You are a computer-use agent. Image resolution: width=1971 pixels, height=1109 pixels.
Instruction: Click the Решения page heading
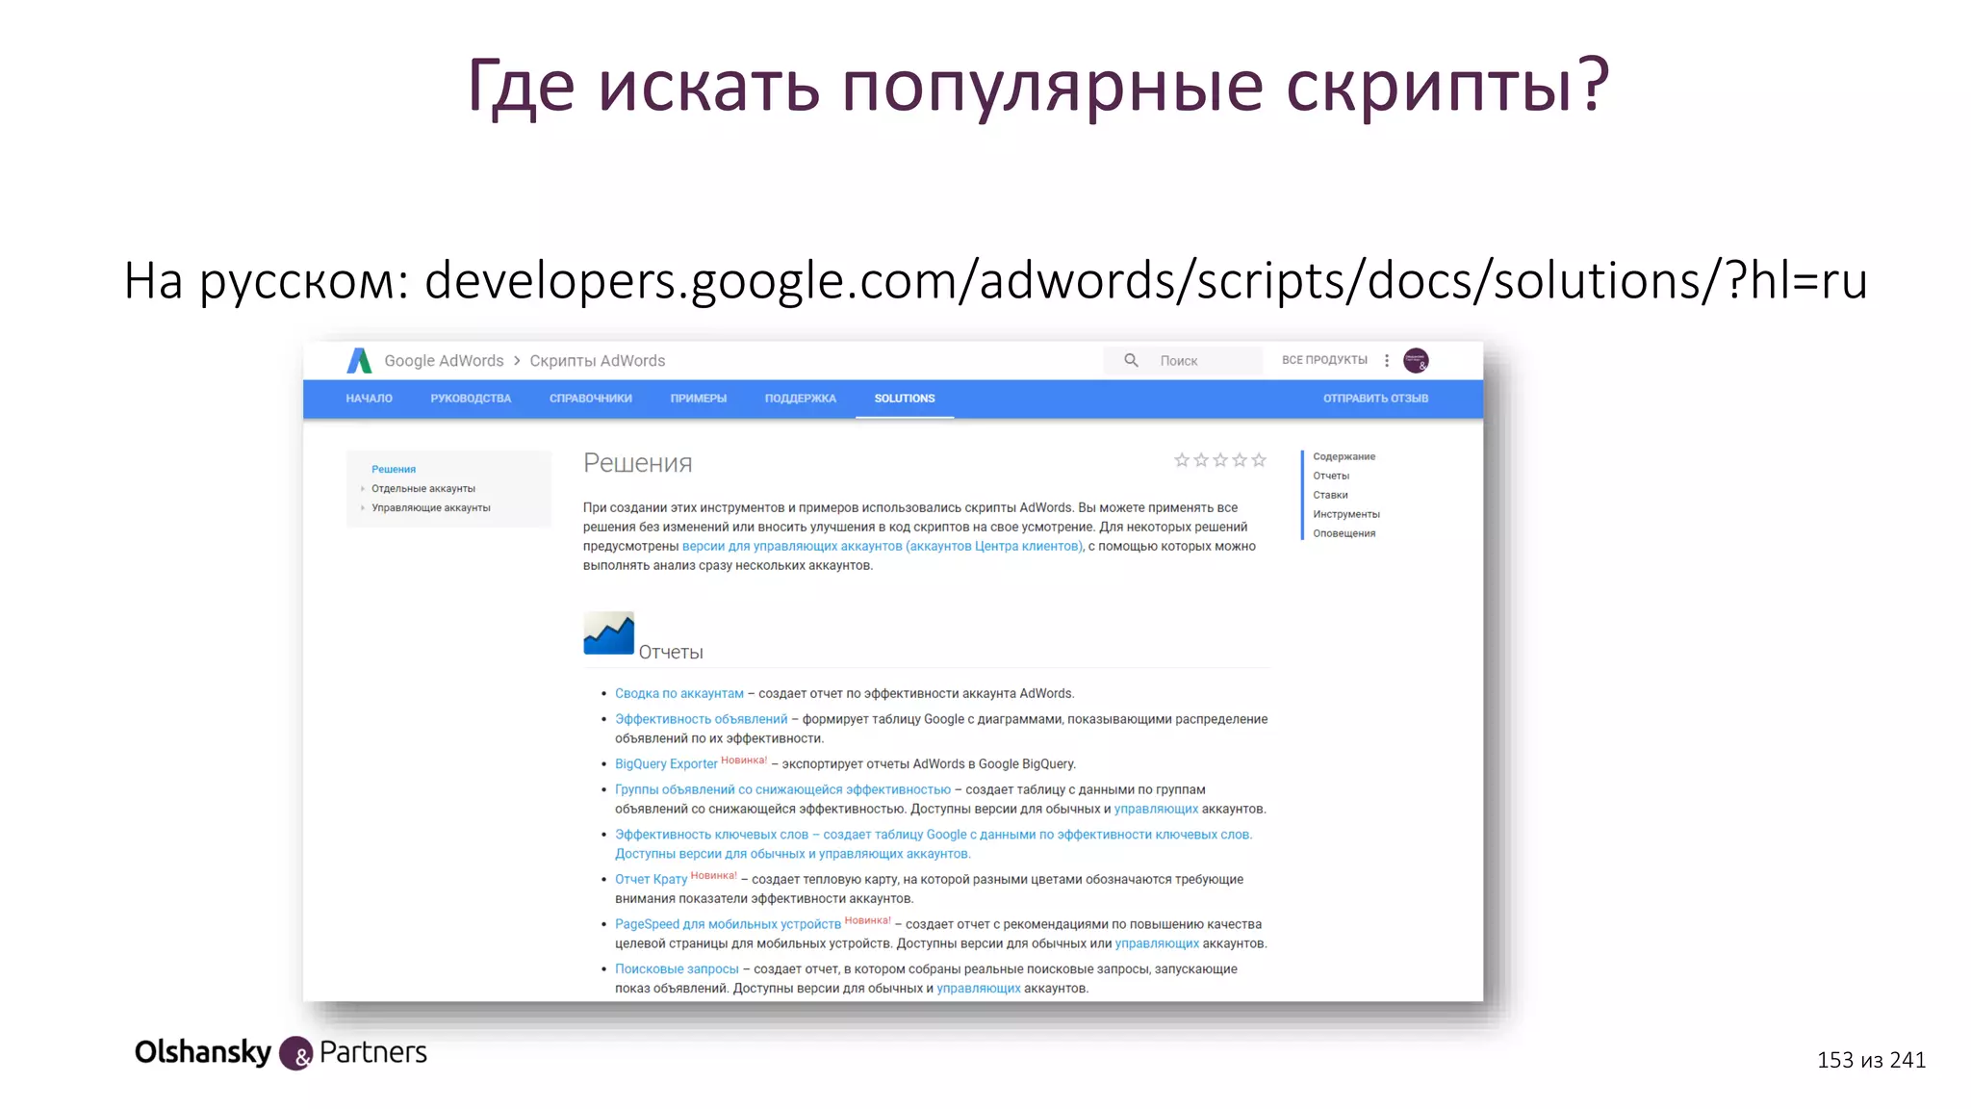point(637,463)
